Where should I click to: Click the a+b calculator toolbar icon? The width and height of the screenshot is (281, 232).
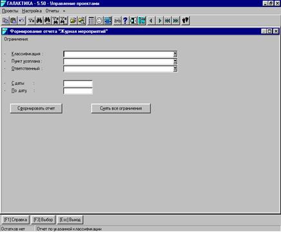pos(117,21)
